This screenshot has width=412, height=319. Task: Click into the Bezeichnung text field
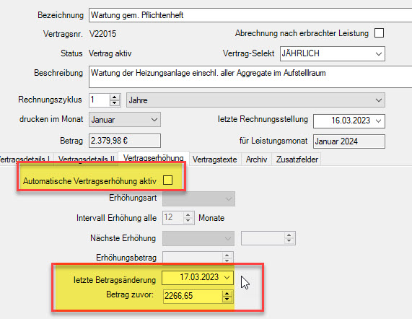coord(250,15)
